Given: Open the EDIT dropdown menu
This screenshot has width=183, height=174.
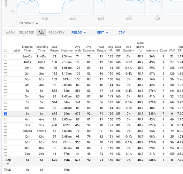Looking at the screenshot, I should [x=102, y=32].
